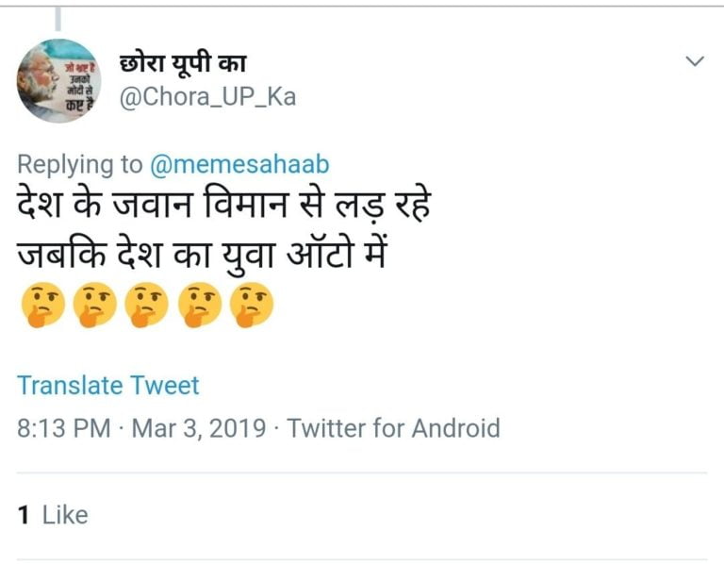Image resolution: width=724 pixels, height=564 pixels.
Task: Open the Twitter for Android source link
Action: click(x=393, y=428)
